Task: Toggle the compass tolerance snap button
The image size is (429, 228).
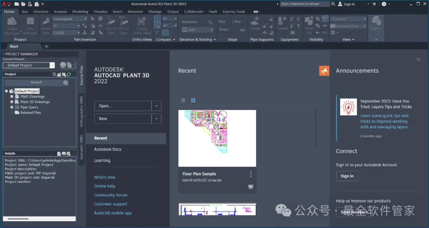Action: coord(157,26)
